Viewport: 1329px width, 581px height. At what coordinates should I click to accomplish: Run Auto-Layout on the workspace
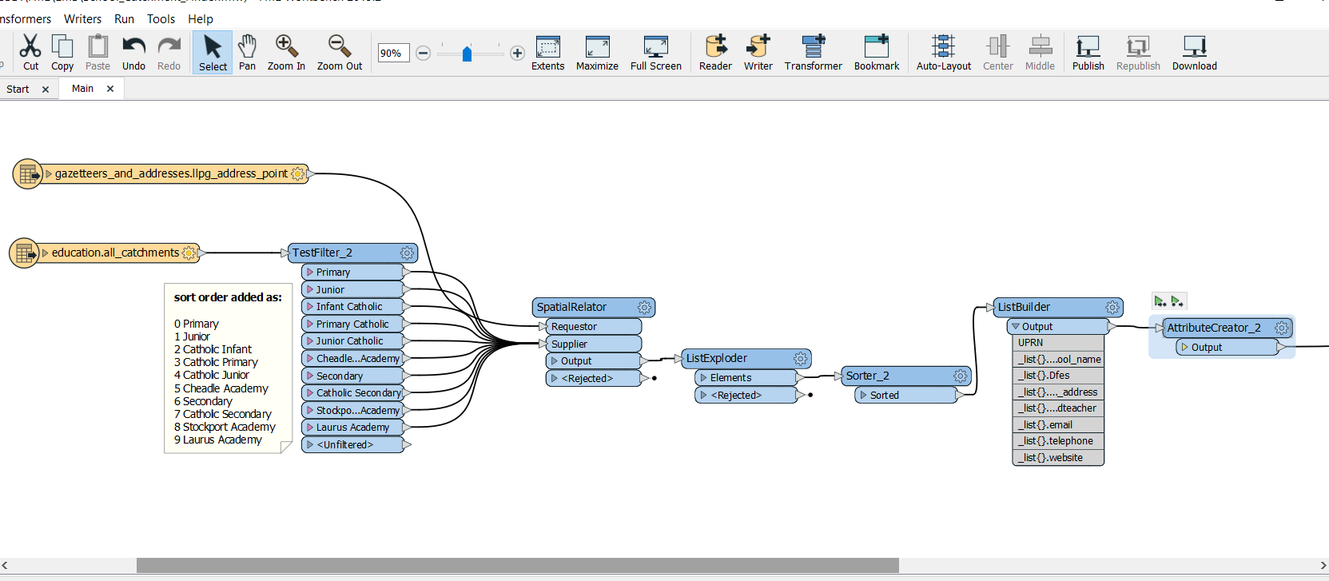pyautogui.click(x=944, y=53)
